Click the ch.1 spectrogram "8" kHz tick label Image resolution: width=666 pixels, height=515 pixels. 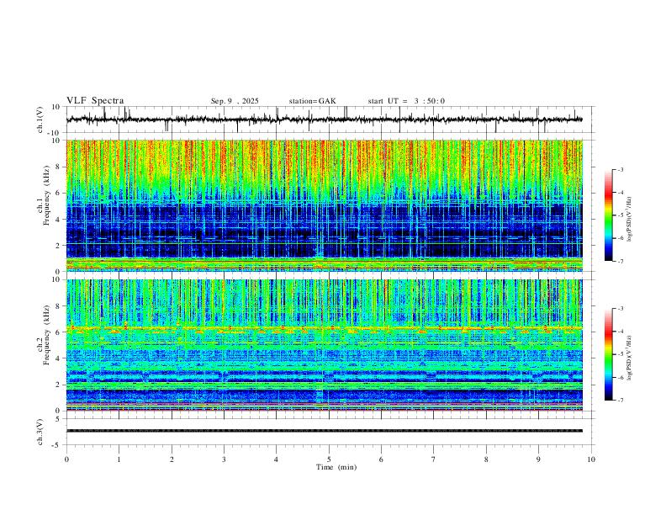coord(58,167)
